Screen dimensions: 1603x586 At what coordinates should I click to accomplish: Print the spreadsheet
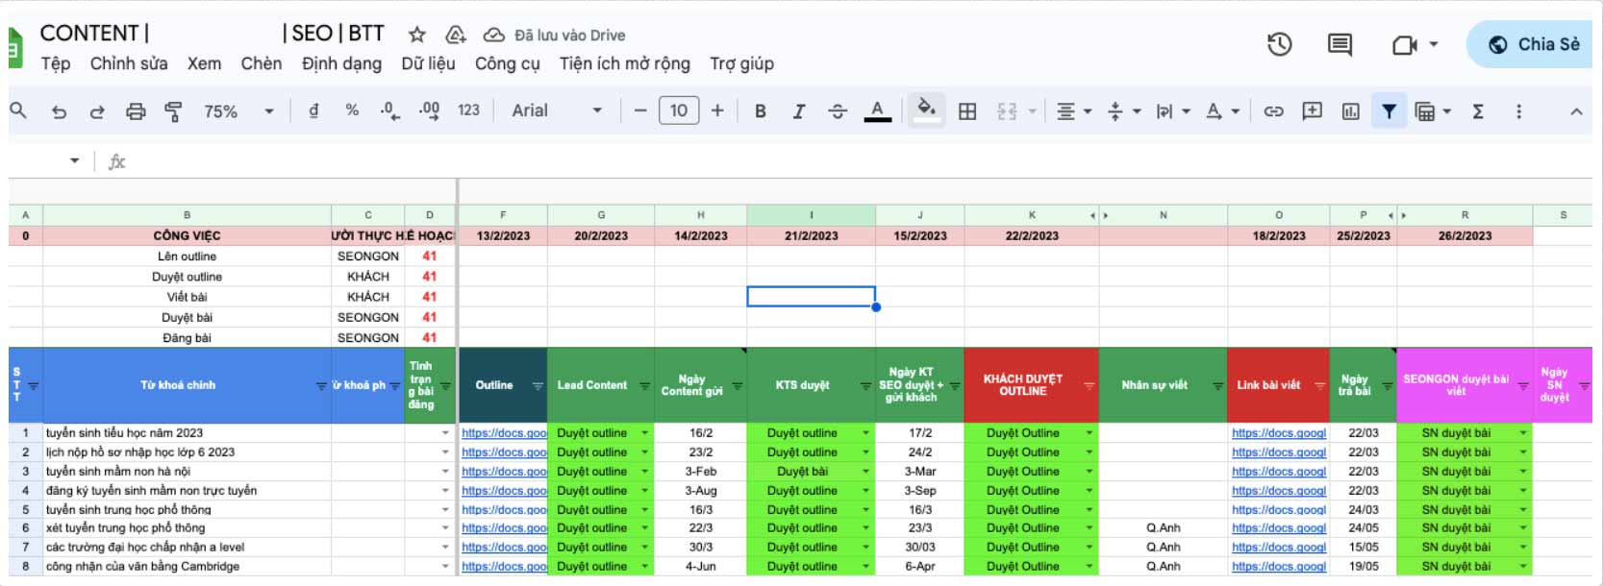tap(136, 111)
